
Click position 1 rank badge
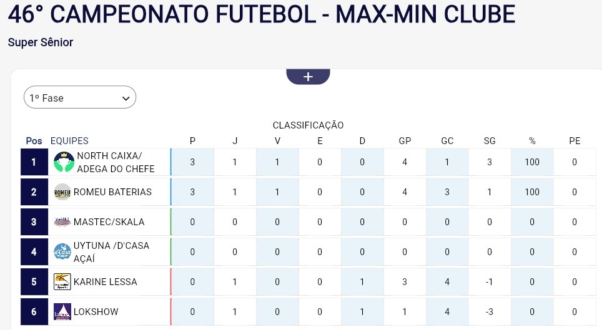click(x=34, y=162)
